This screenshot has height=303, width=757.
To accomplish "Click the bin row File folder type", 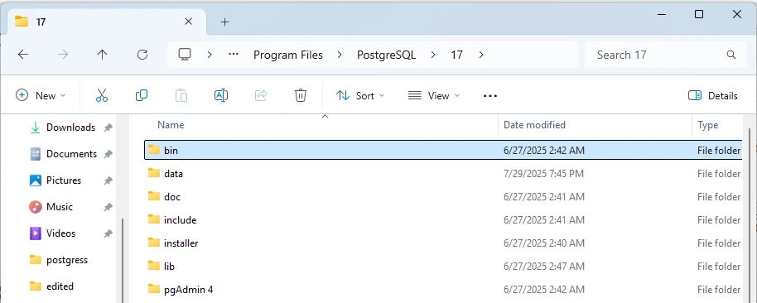I will coord(719,151).
